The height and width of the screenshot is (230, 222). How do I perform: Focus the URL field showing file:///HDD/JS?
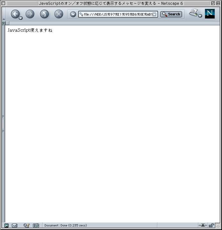coord(118,14)
